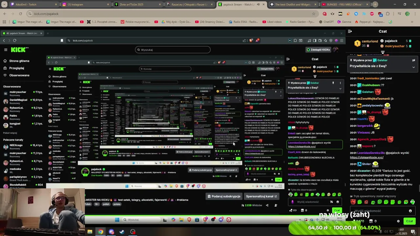Image resolution: width=420 pixels, height=236 pixels.
Task: Switch to The best ChatBot and Widgets tab
Action: point(293,5)
